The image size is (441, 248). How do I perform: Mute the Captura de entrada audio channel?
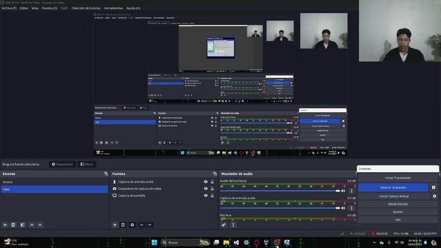coord(343,208)
